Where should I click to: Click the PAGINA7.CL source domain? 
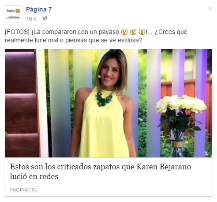[x=24, y=190]
